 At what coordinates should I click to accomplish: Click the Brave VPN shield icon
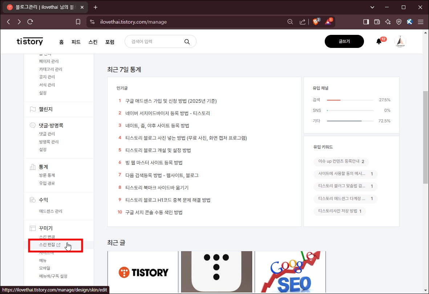click(398, 22)
